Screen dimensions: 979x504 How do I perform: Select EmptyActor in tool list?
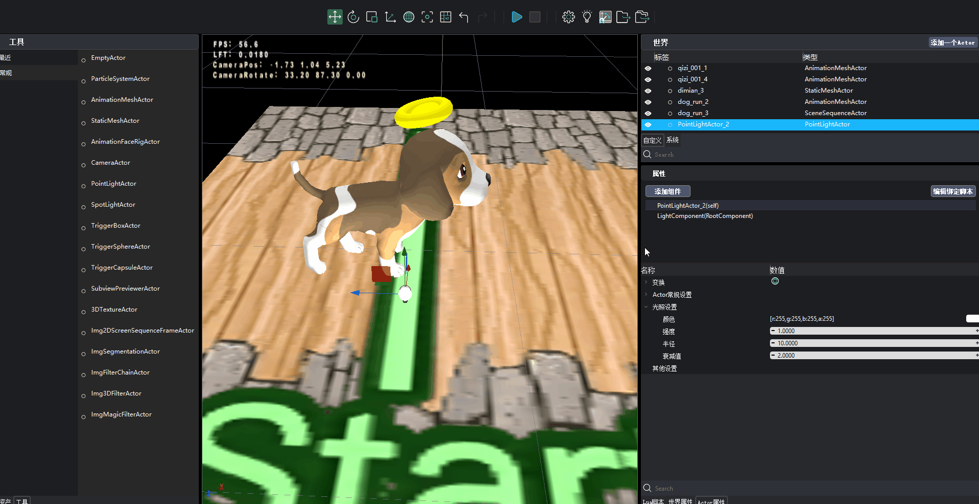(108, 58)
